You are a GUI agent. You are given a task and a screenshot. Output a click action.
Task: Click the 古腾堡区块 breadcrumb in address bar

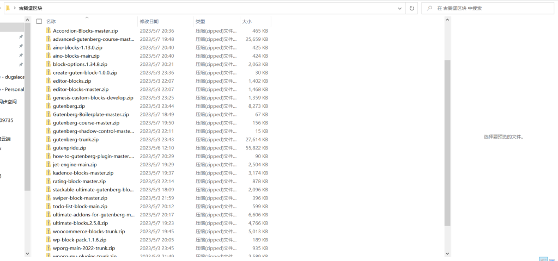coord(31,8)
